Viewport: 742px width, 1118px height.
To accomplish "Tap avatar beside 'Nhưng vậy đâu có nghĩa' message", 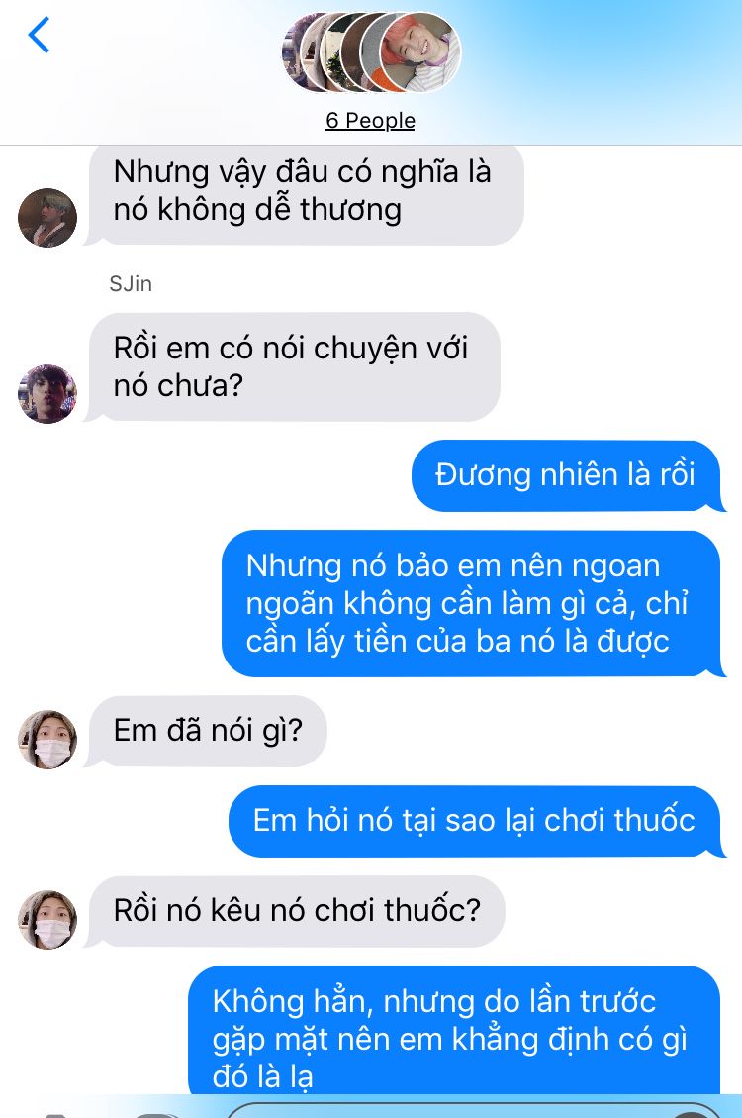I will tap(47, 218).
